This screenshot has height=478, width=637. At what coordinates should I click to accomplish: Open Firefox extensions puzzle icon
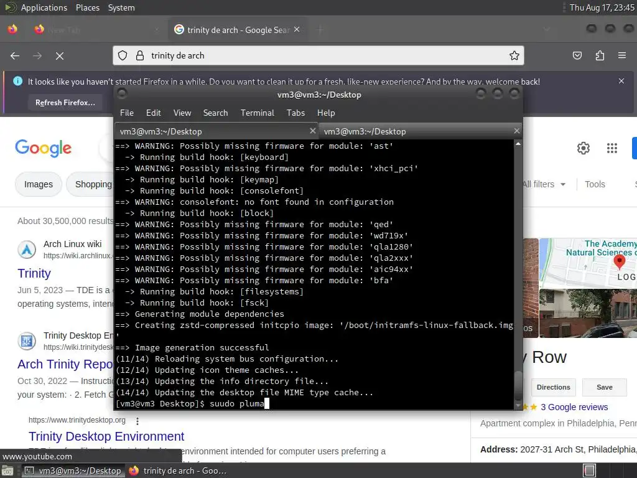600,55
